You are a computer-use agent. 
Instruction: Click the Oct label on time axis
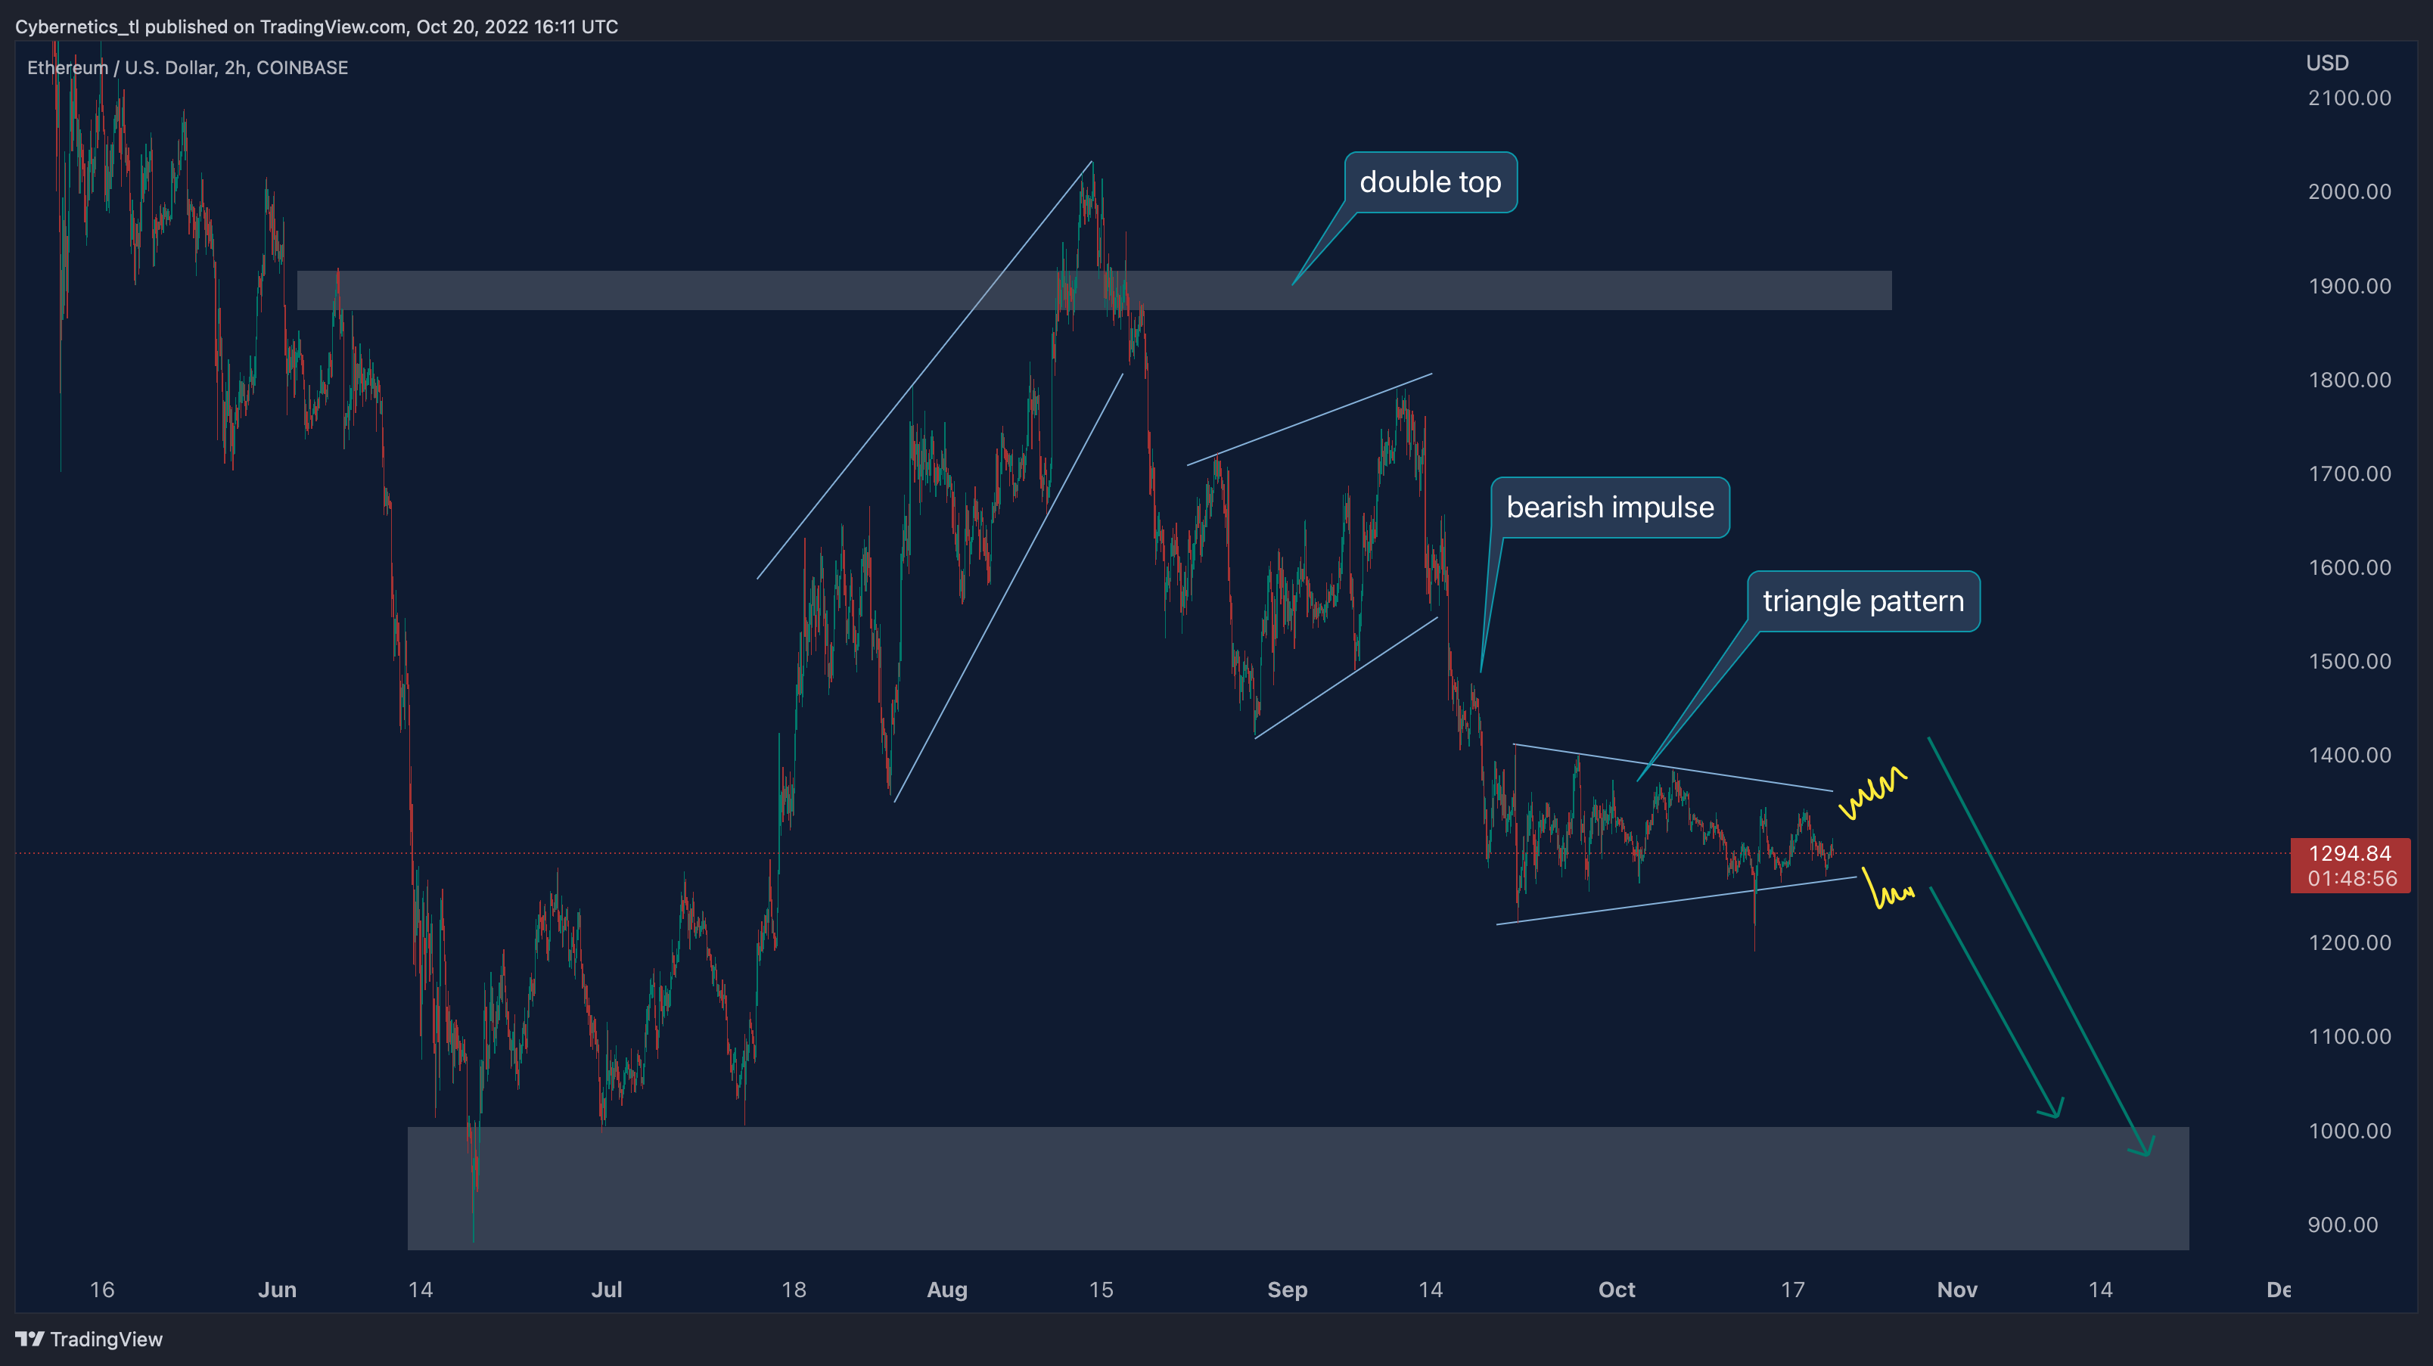(x=1616, y=1290)
